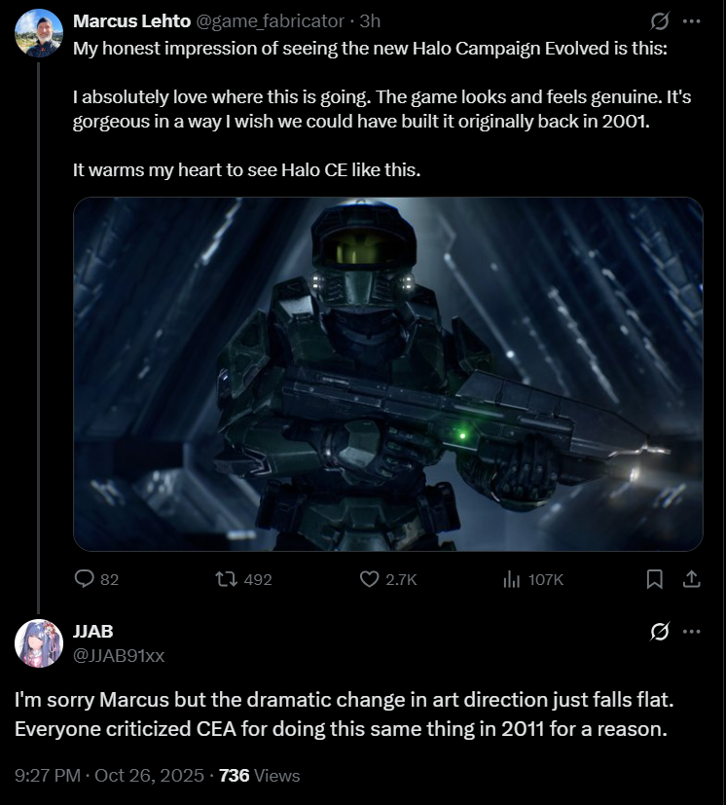Click the 736 Views count
The image size is (726, 805).
(259, 775)
